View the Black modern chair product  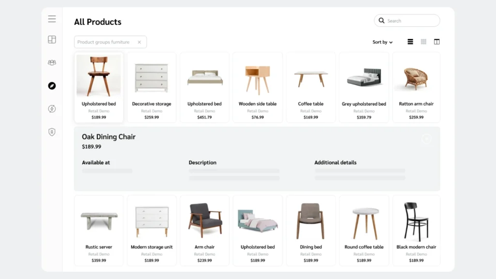(417, 229)
